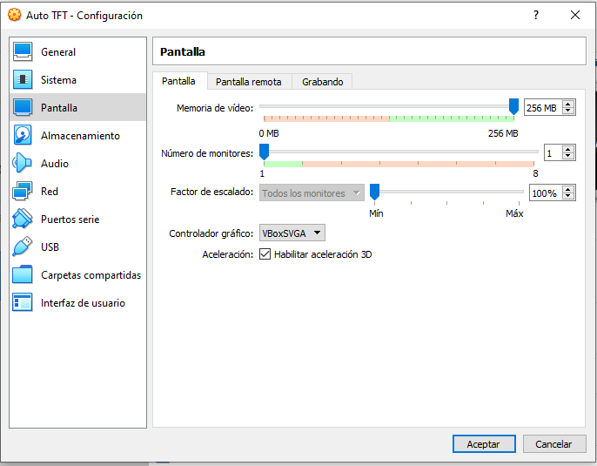
Task: Switch to the Grabando tab
Action: [x=322, y=81]
